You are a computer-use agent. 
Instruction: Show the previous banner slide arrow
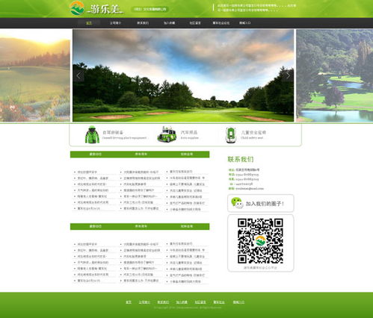pyautogui.click(x=78, y=75)
